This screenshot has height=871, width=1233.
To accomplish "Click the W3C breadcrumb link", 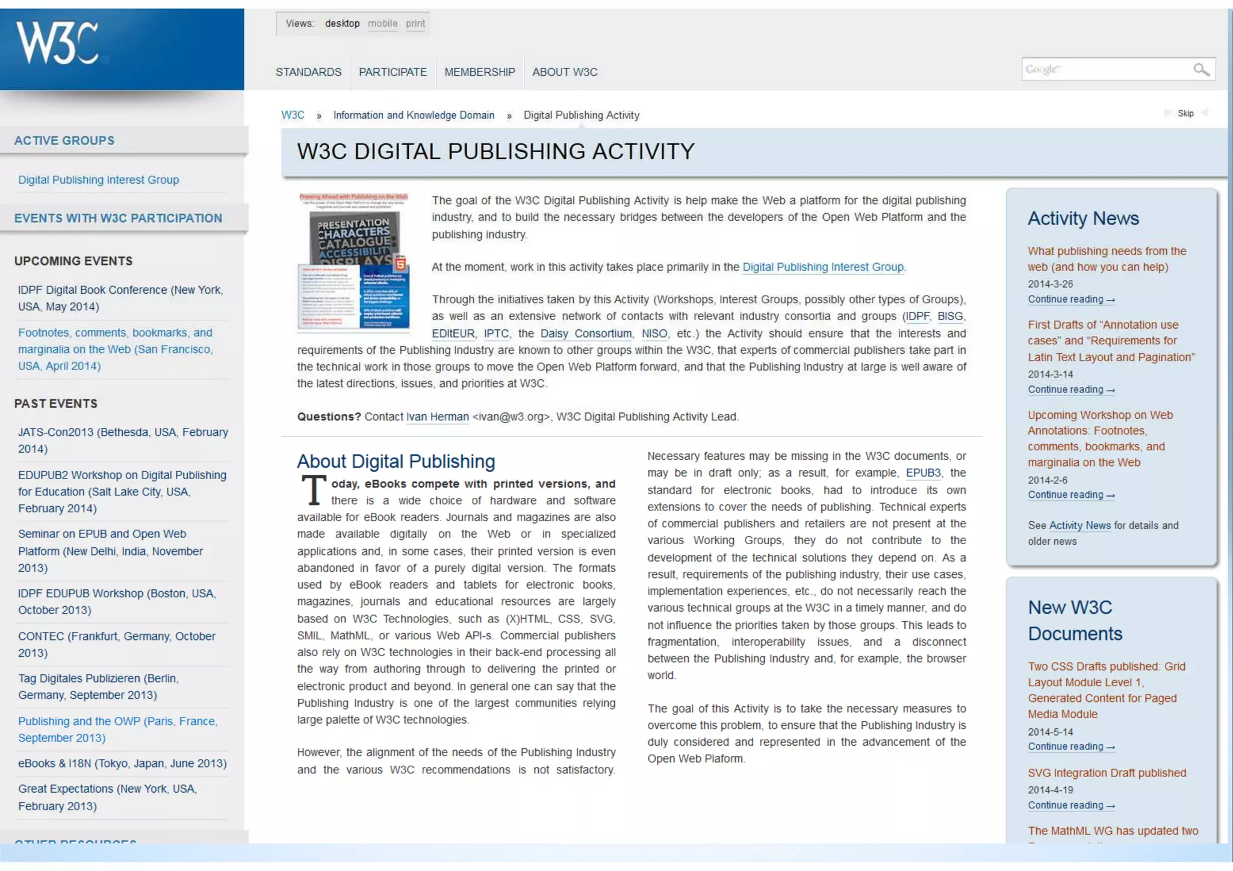I will click(x=293, y=115).
